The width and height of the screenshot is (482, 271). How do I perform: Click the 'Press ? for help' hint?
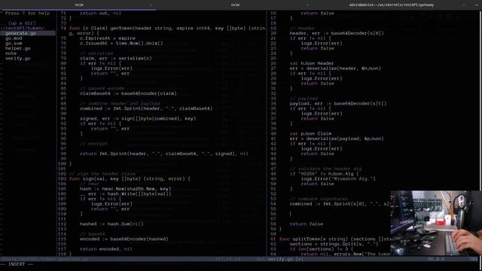(27, 14)
